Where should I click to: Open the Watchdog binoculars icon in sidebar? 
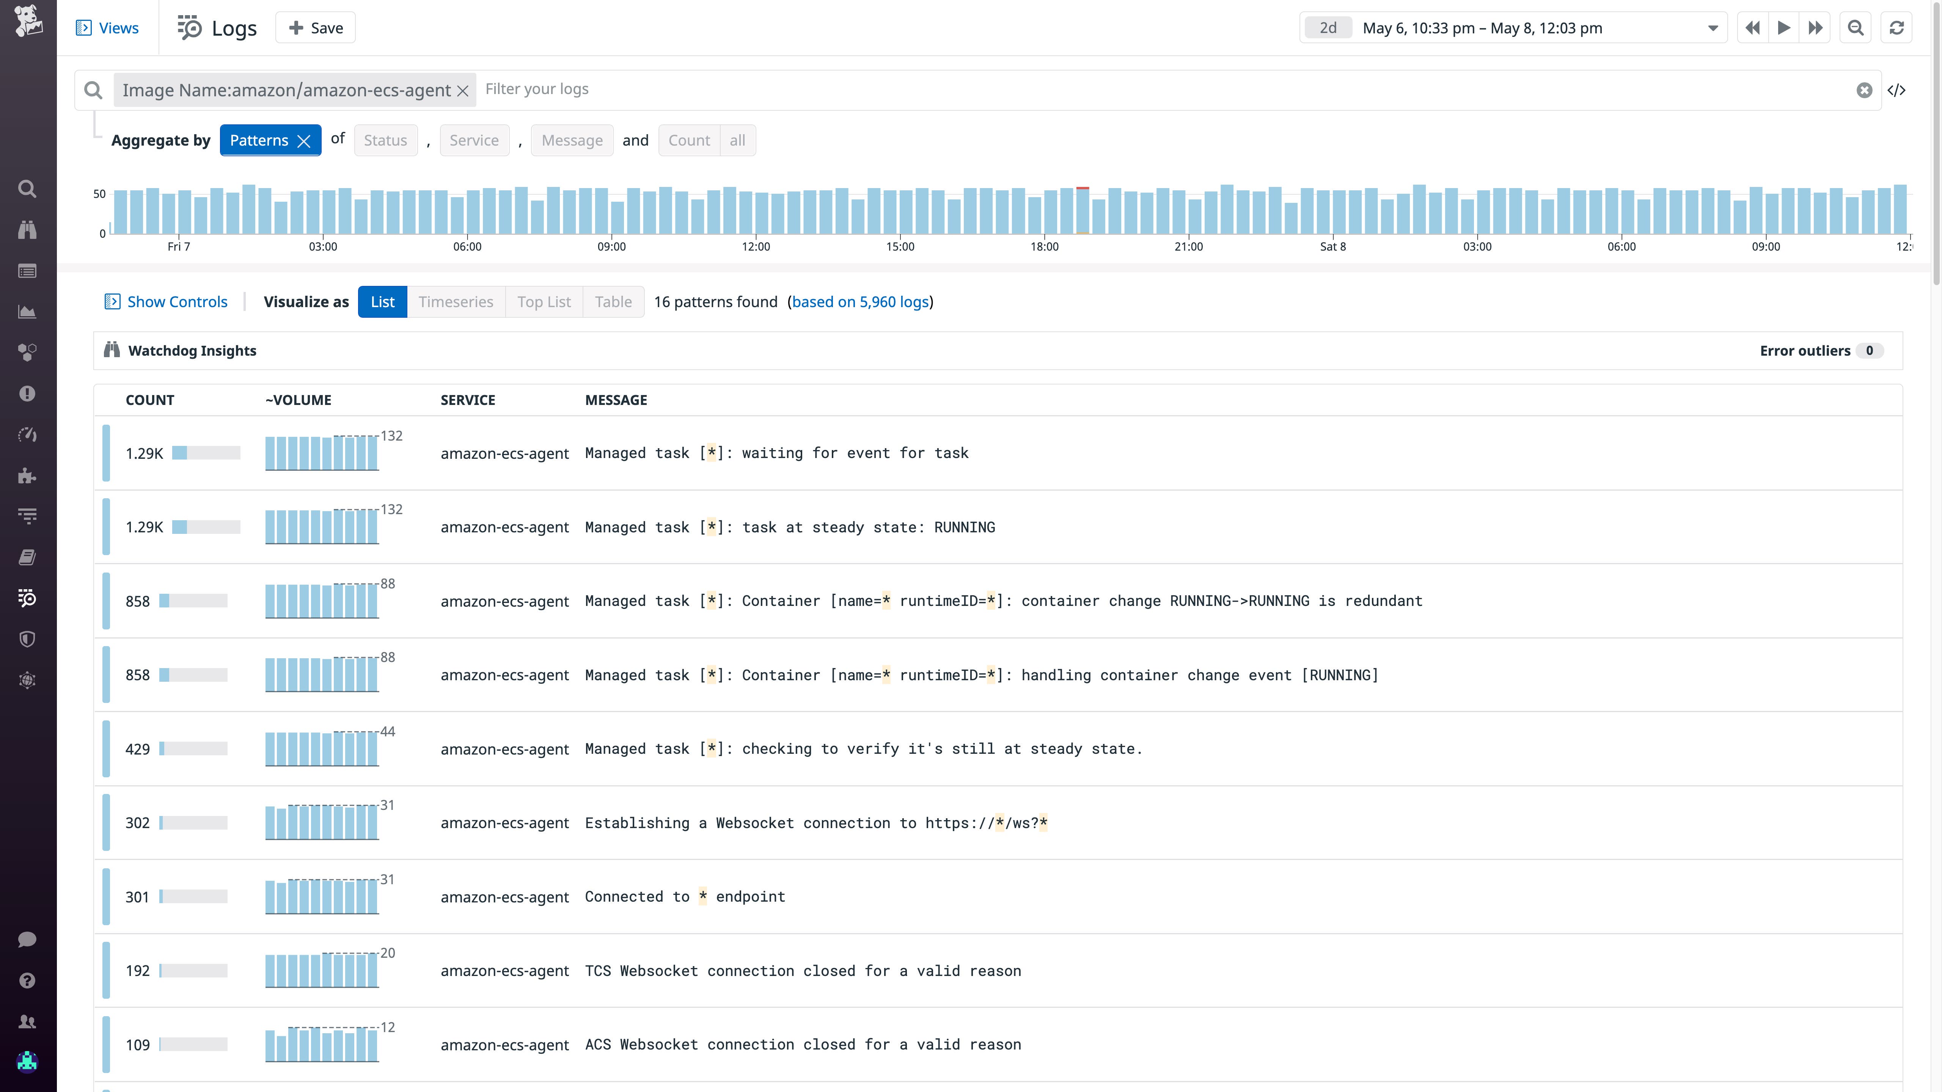(27, 230)
